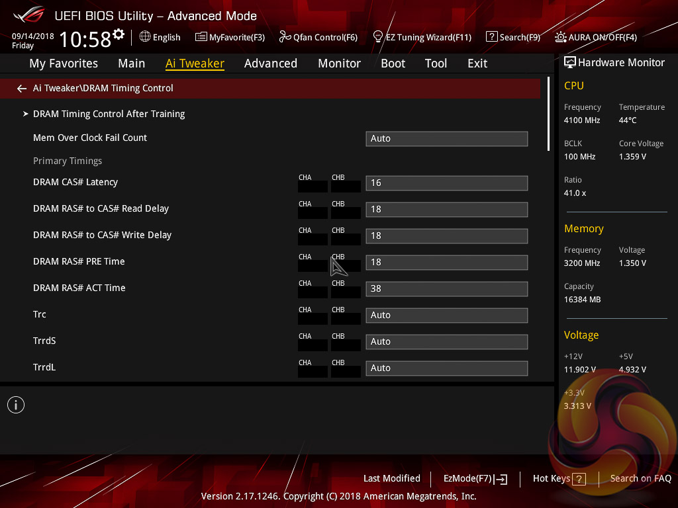Go back using the left arrow icon

point(22,89)
